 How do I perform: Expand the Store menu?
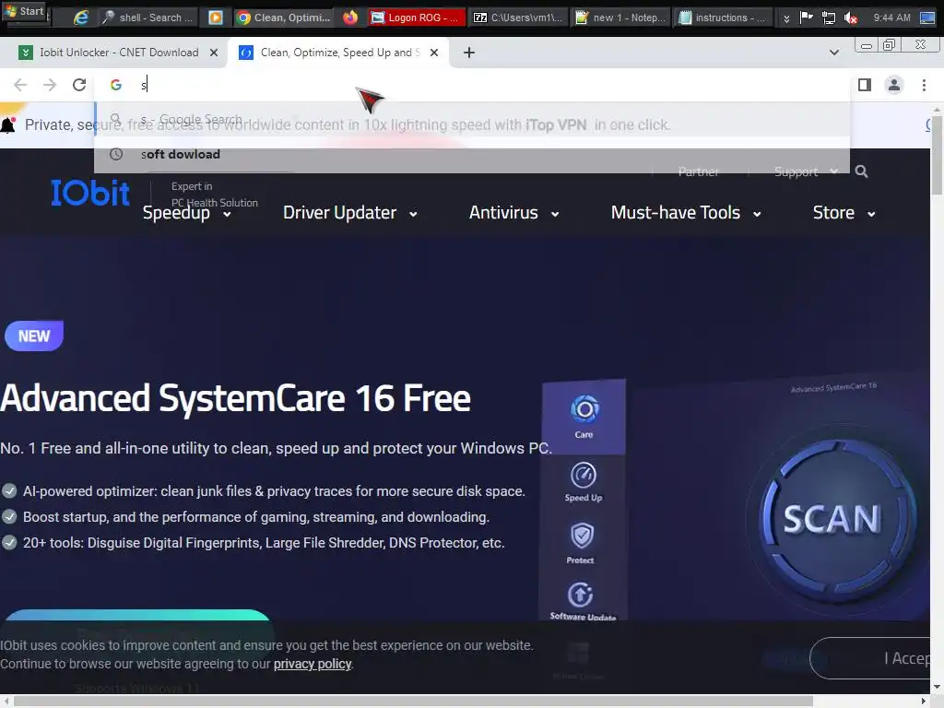pos(844,213)
